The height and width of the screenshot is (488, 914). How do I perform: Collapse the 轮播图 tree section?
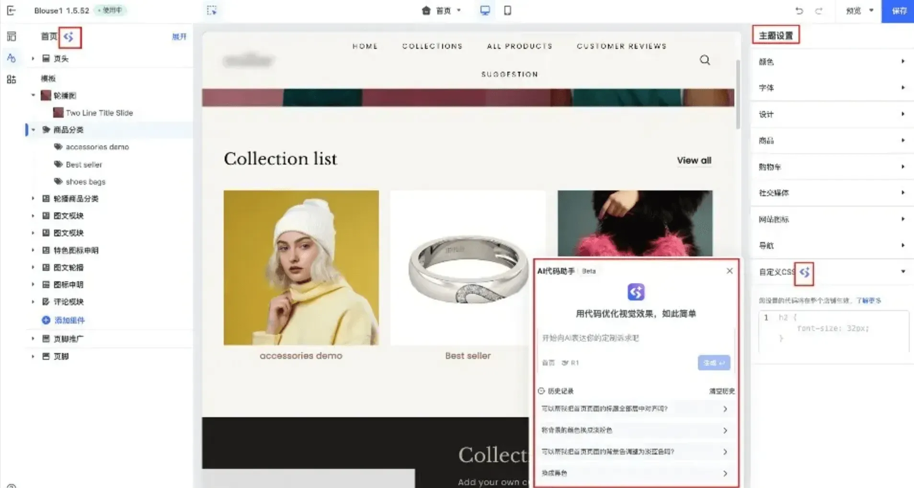pos(33,95)
